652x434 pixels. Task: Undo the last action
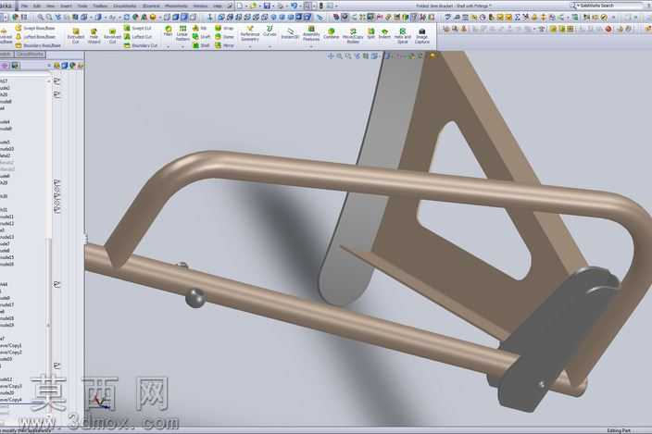(x=294, y=6)
